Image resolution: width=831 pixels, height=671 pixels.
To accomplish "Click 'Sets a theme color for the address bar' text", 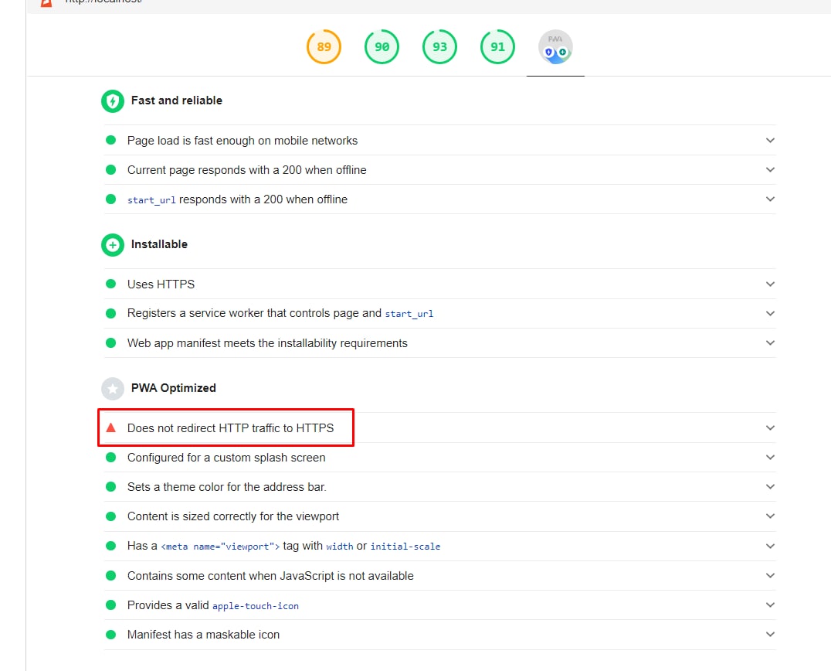I will (x=227, y=487).
